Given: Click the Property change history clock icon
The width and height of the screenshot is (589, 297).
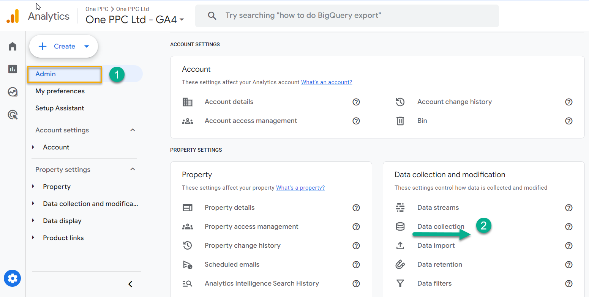Looking at the screenshot, I should 188,245.
